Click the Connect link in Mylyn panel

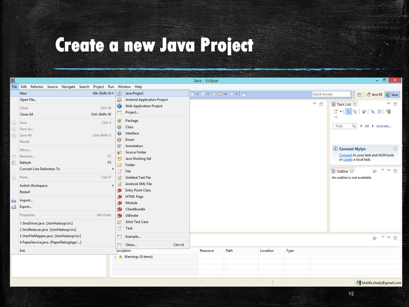(x=345, y=155)
